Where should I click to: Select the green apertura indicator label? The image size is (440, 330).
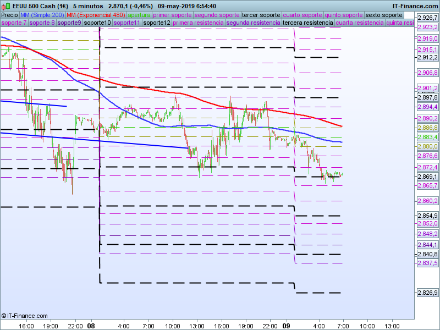139,15
